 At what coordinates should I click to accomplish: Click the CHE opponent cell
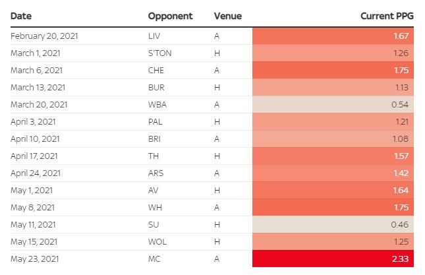tap(156, 70)
